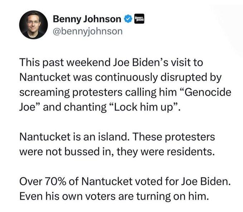The height and width of the screenshot is (212, 243).
Task: Click the words "and chanting"
Action: click(75, 107)
